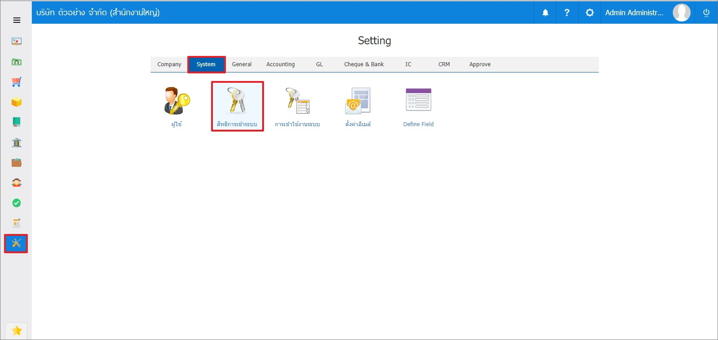Open the settings gear in top bar

590,13
